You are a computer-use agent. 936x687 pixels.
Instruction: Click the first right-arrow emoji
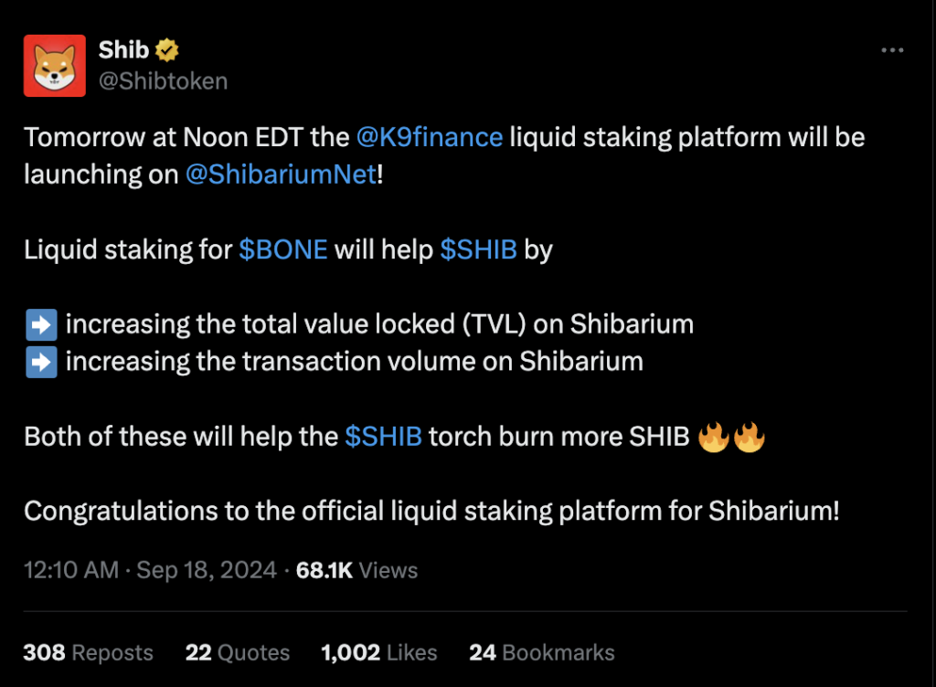(x=41, y=324)
